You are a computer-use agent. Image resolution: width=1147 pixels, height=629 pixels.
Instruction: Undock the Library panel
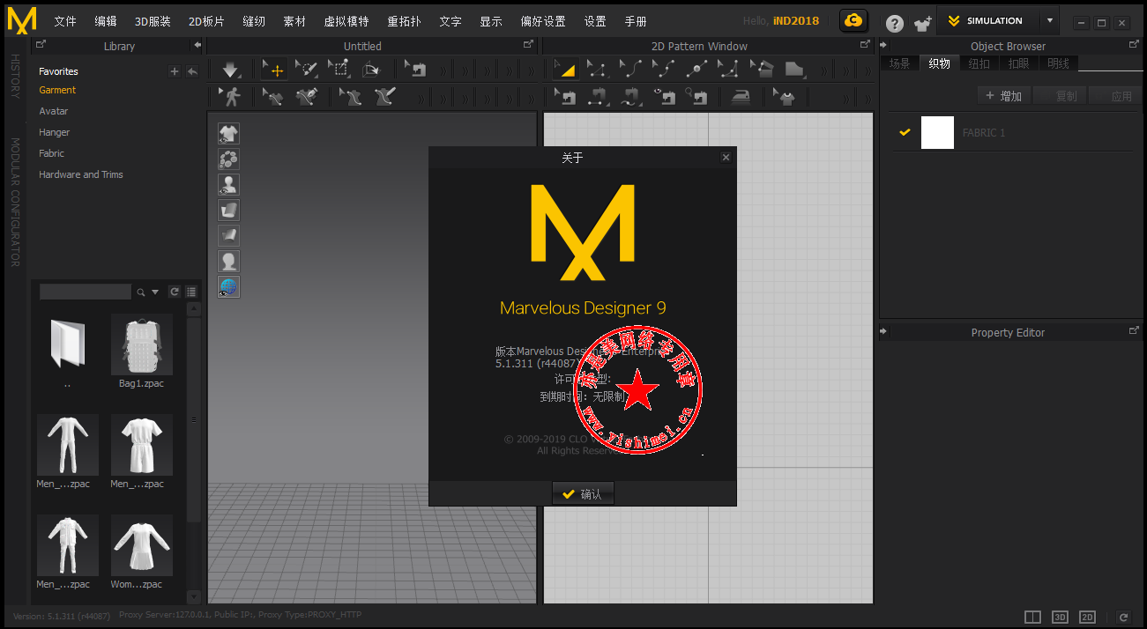[41, 44]
